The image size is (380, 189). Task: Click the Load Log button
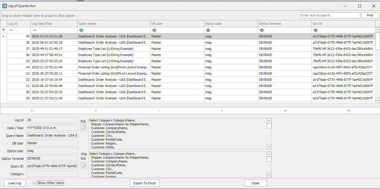[15, 183]
